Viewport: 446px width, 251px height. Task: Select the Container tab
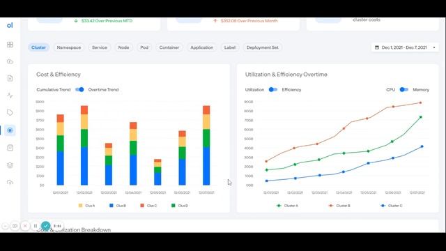(x=169, y=47)
